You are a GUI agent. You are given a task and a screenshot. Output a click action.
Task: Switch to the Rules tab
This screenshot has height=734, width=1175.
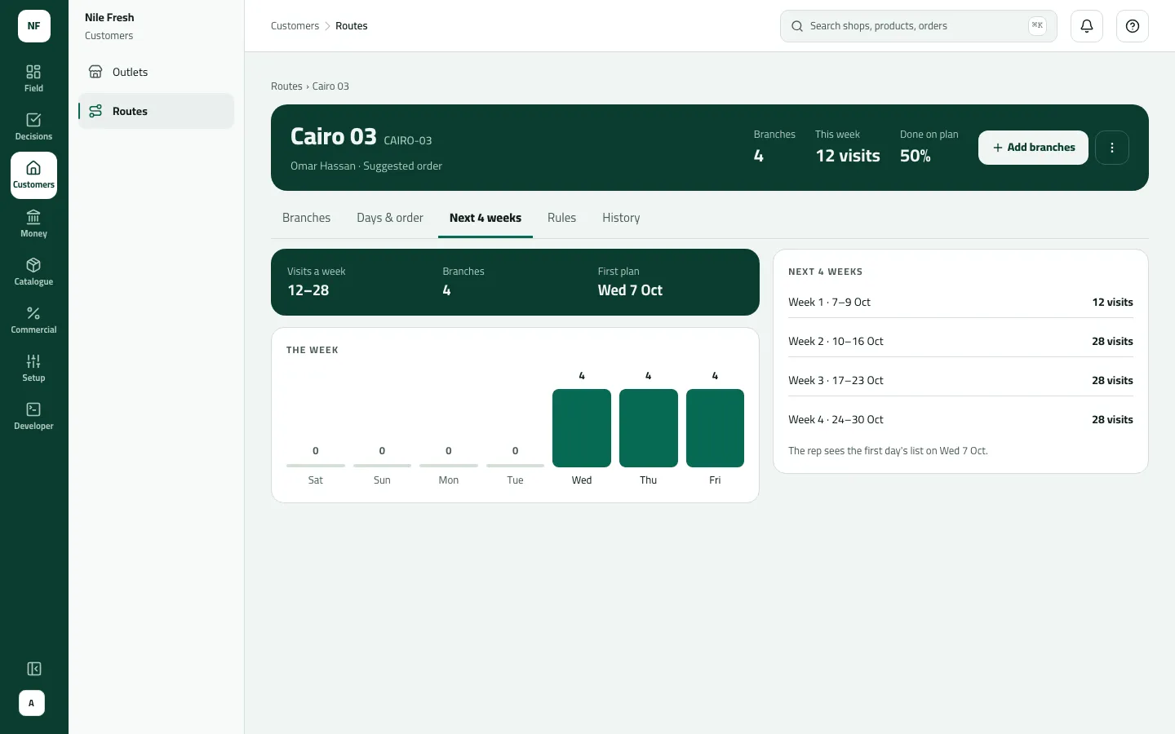pyautogui.click(x=561, y=218)
